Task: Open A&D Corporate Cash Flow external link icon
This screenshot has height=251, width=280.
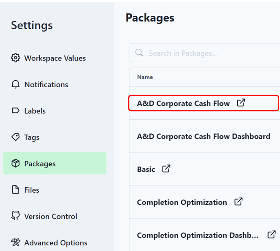Action: click(x=241, y=103)
